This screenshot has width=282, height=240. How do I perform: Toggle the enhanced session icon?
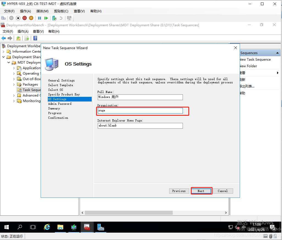click(69, 18)
